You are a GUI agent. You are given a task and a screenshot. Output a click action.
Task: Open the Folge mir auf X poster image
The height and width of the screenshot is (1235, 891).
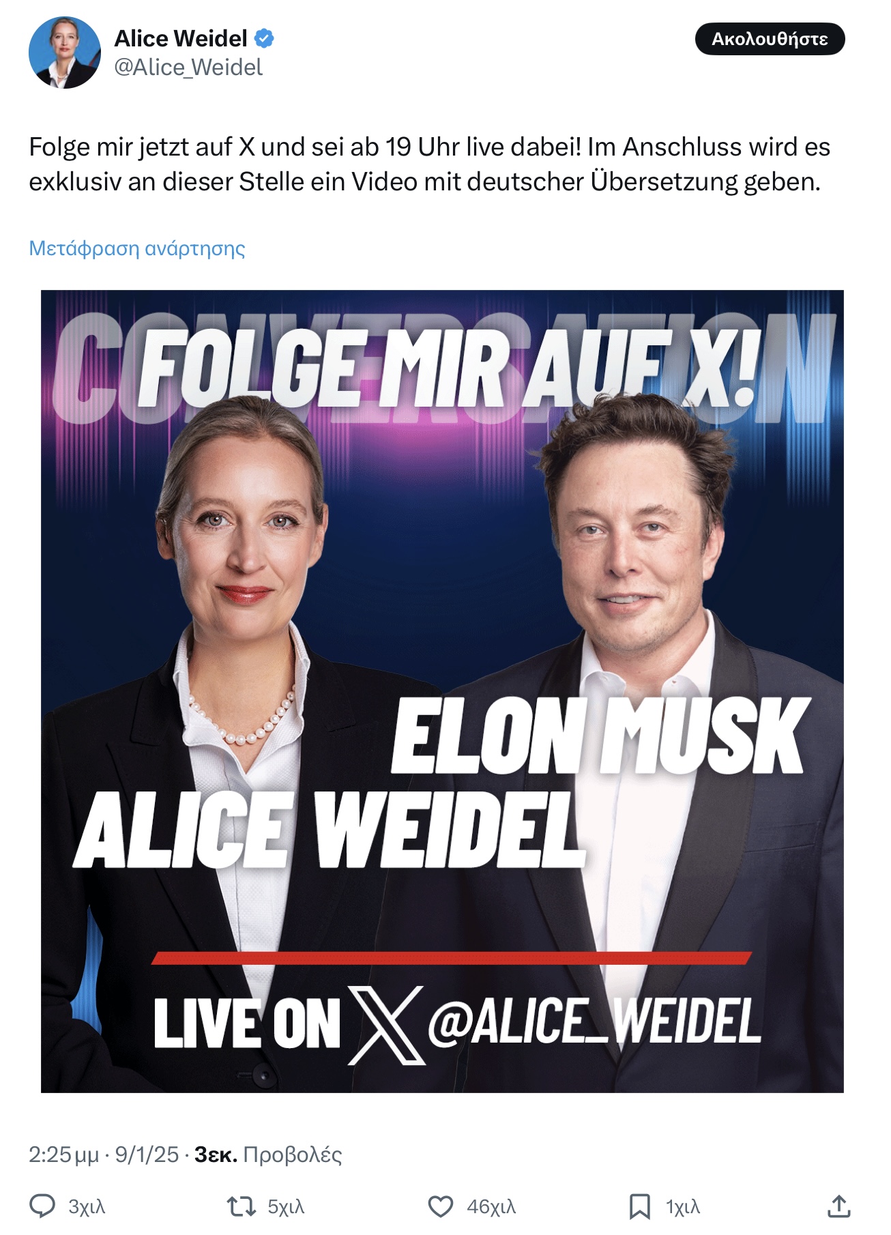(x=442, y=691)
